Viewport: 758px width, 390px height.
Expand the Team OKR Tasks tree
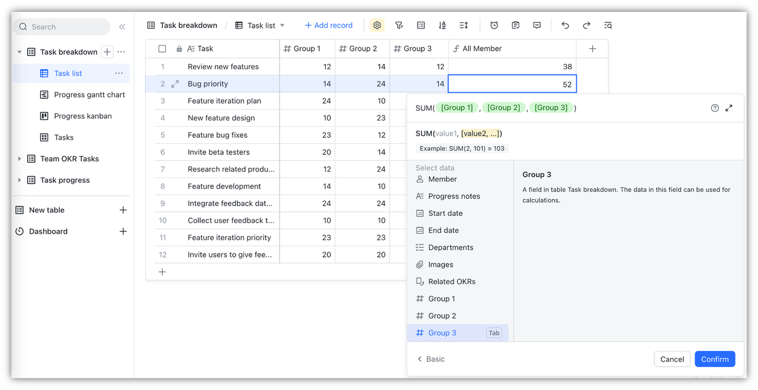(20, 159)
